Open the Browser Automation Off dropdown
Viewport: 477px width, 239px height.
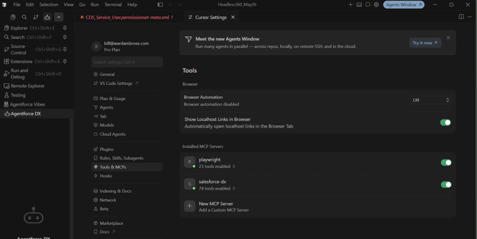[431, 100]
